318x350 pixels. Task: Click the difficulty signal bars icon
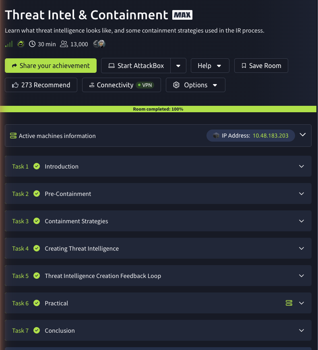(x=9, y=44)
